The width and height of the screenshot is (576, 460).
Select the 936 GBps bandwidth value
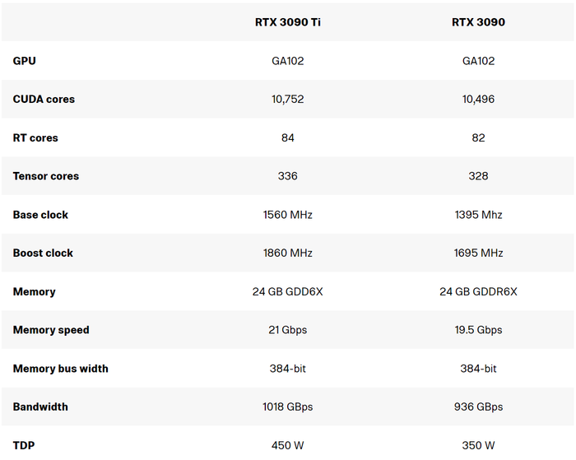(x=478, y=407)
